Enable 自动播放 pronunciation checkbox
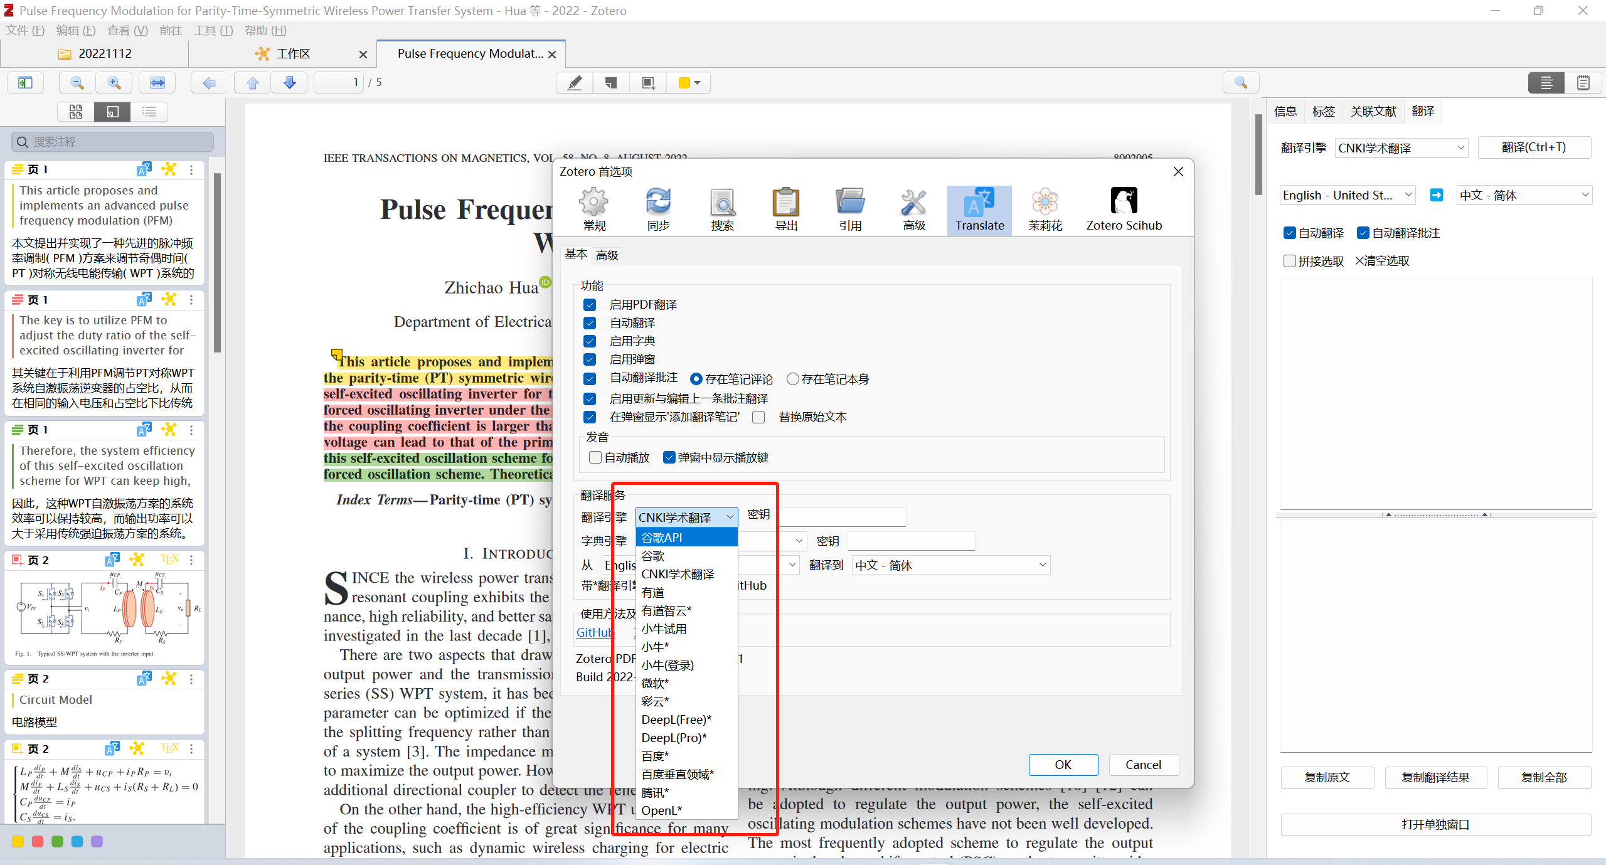This screenshot has width=1606, height=865. coord(595,457)
